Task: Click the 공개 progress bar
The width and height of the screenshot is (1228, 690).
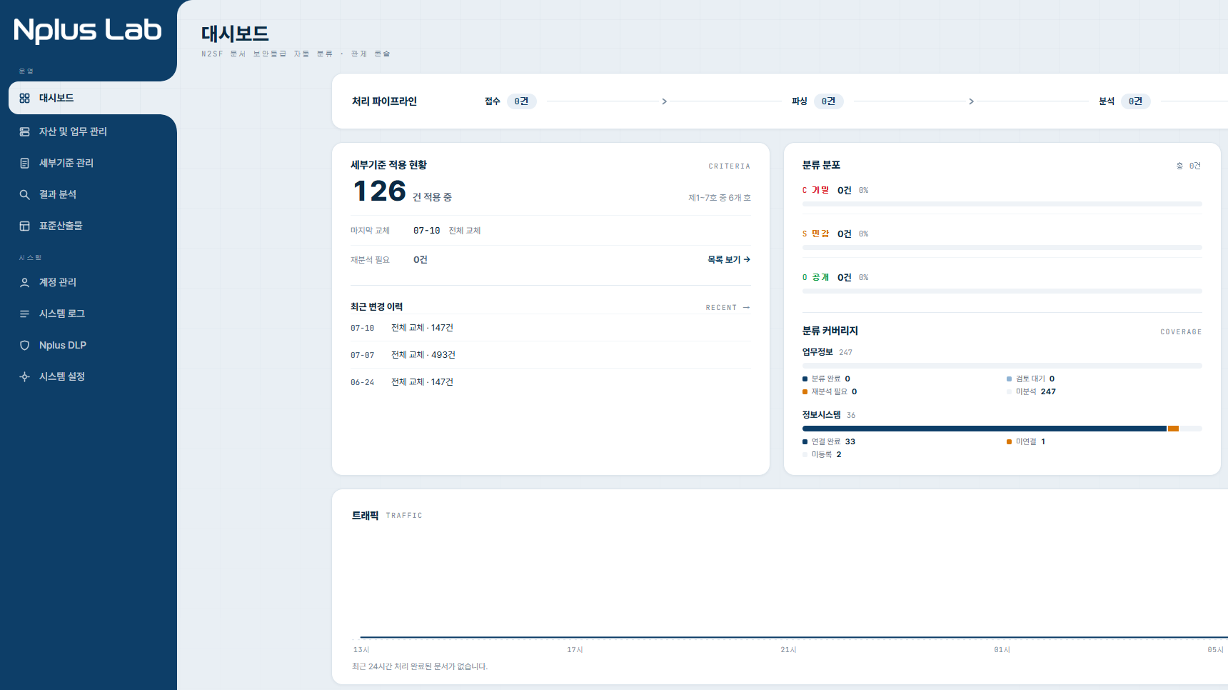Action: (1002, 291)
